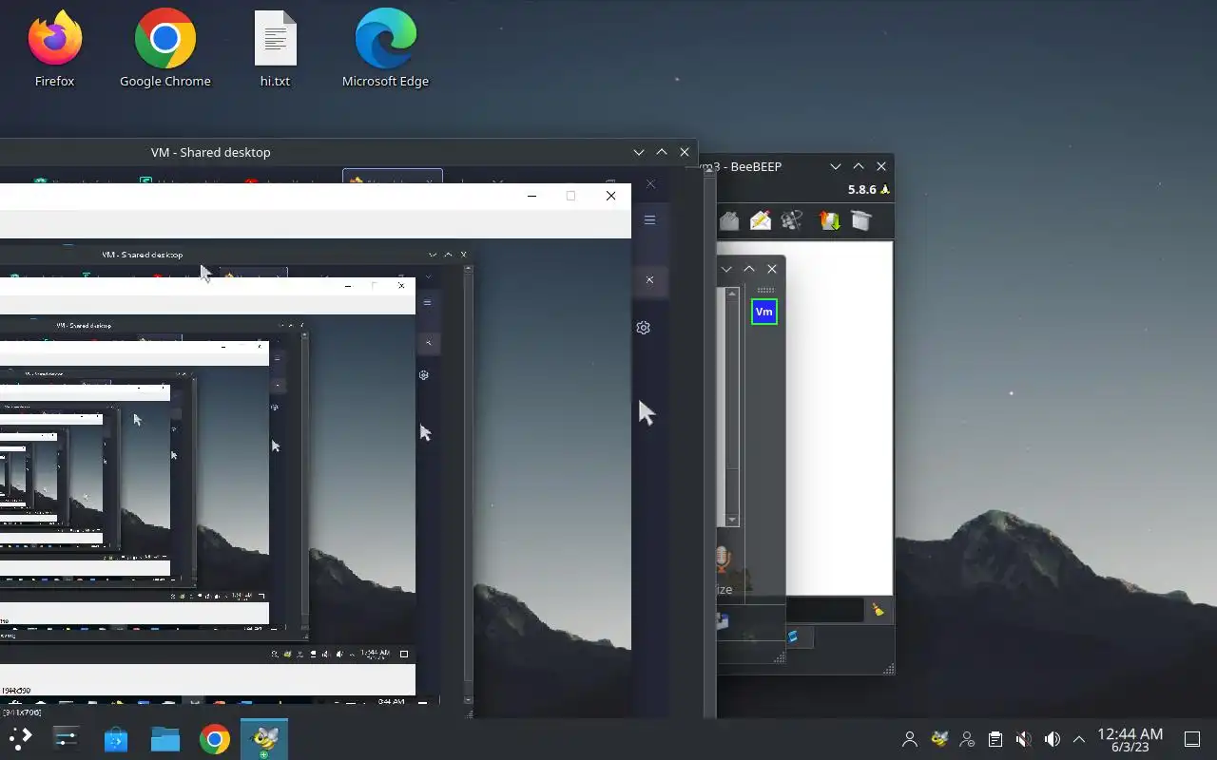Maximize the BeeBEEP main window
1217x760 pixels.
pos(859,166)
